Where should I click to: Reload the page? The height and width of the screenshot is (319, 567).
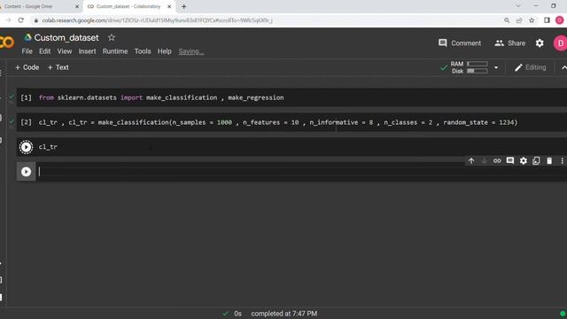(20, 20)
